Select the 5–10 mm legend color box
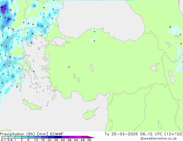This screenshot has width=183, height=141. pyautogui.click(x=31, y=137)
